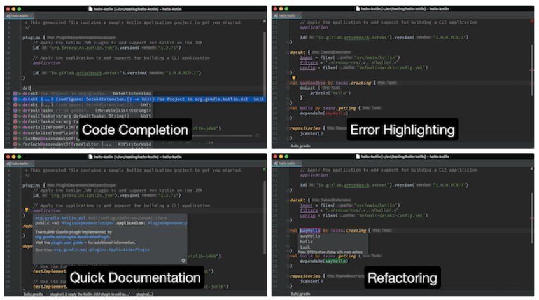
Task: Open org.gradle.kotlin.dsl link in documentation popup
Action: pyautogui.click(x=60, y=218)
